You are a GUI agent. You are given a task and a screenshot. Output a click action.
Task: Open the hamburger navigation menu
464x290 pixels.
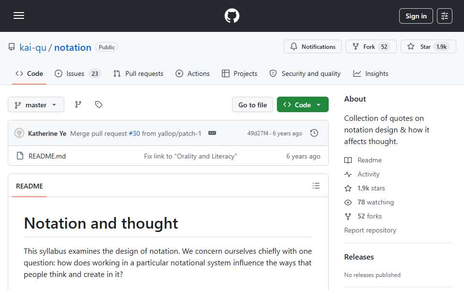19,15
